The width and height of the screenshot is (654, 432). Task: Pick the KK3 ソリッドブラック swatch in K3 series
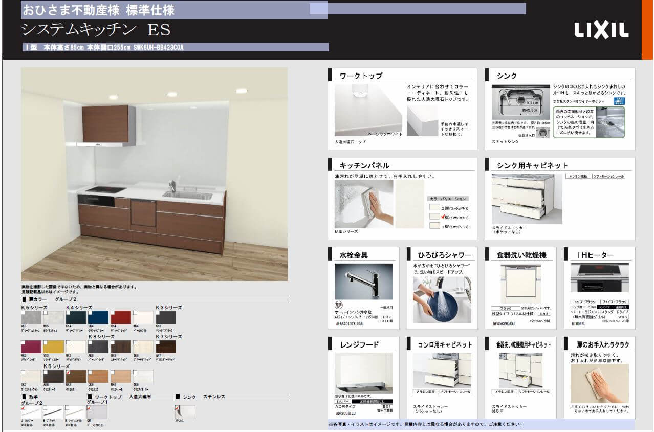coord(166,317)
